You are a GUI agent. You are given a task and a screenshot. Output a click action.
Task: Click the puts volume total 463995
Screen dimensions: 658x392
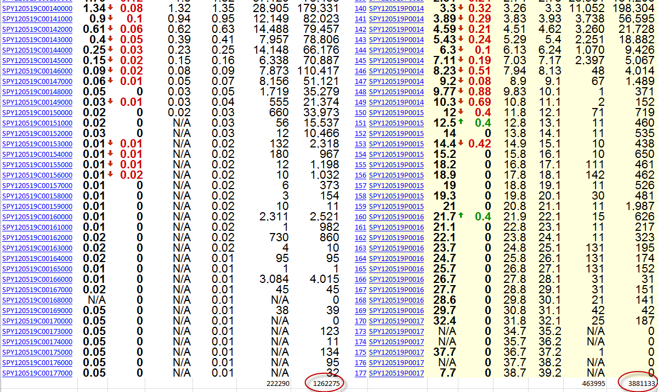pyautogui.click(x=593, y=384)
